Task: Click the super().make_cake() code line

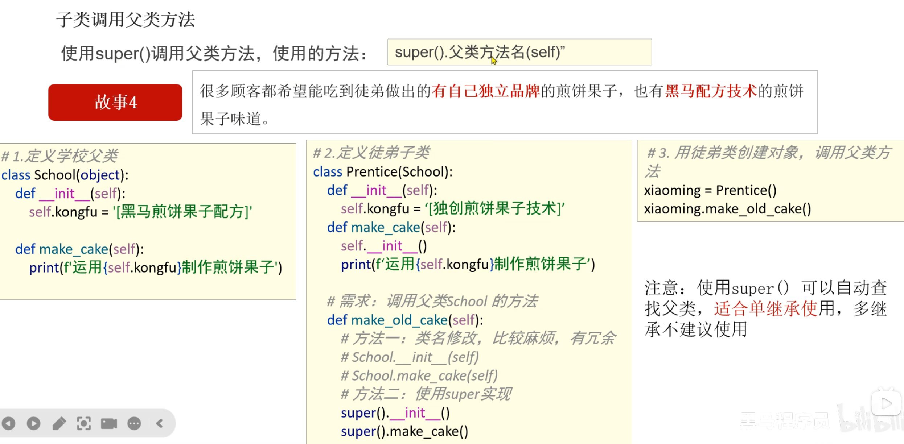Action: (x=404, y=431)
